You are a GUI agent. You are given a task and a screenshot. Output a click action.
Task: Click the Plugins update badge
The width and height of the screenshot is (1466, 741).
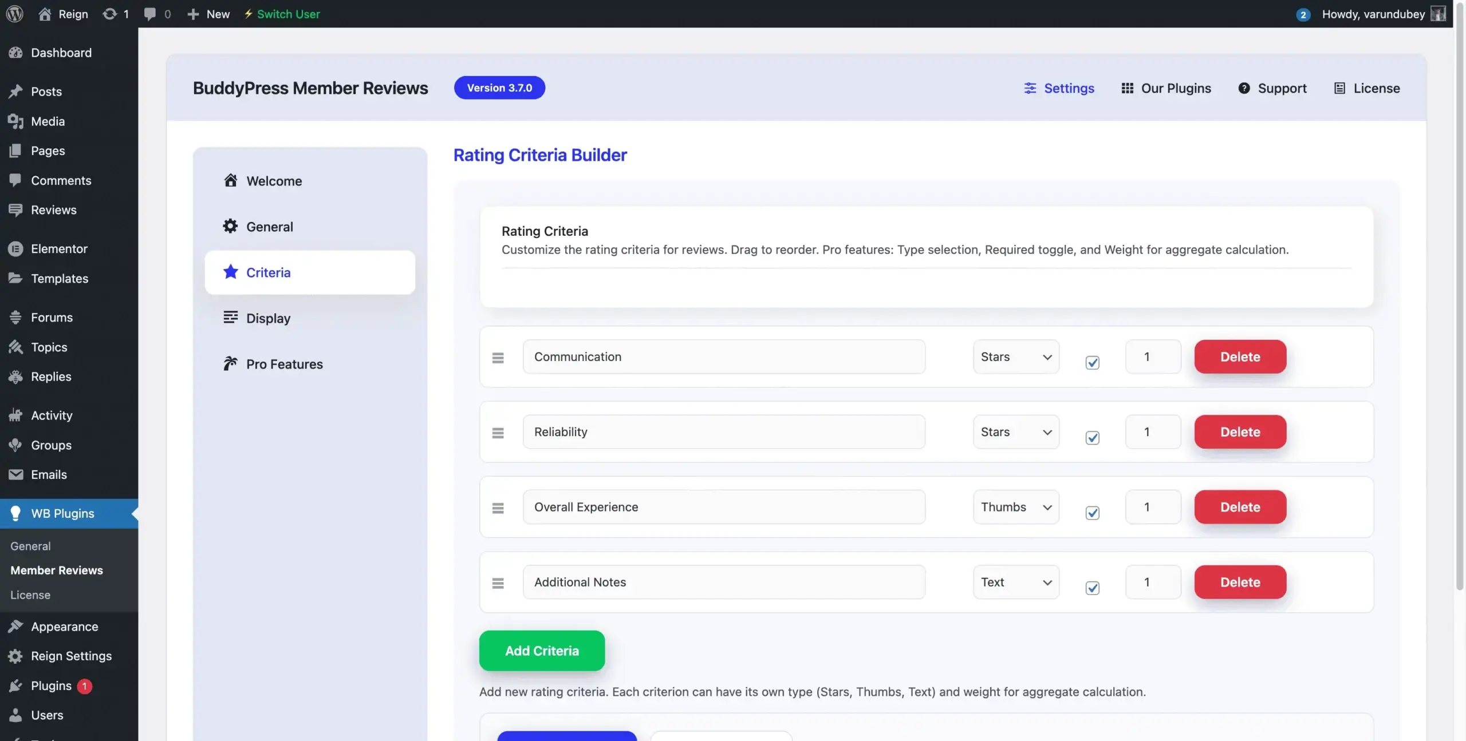point(85,685)
